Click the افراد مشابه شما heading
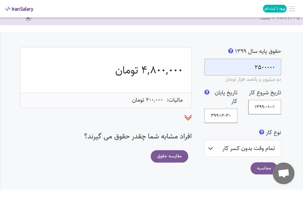The image size is (303, 202). [x=138, y=136]
